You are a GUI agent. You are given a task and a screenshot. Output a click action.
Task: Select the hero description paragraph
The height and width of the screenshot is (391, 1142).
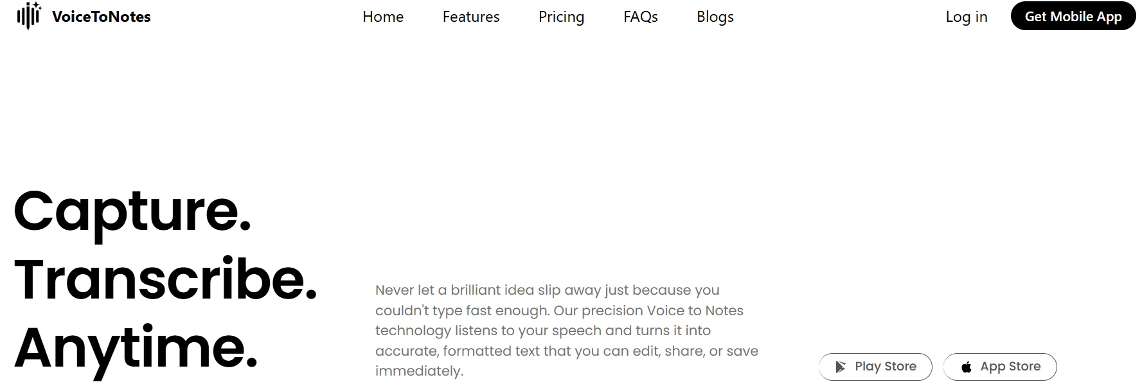pyautogui.click(x=566, y=330)
